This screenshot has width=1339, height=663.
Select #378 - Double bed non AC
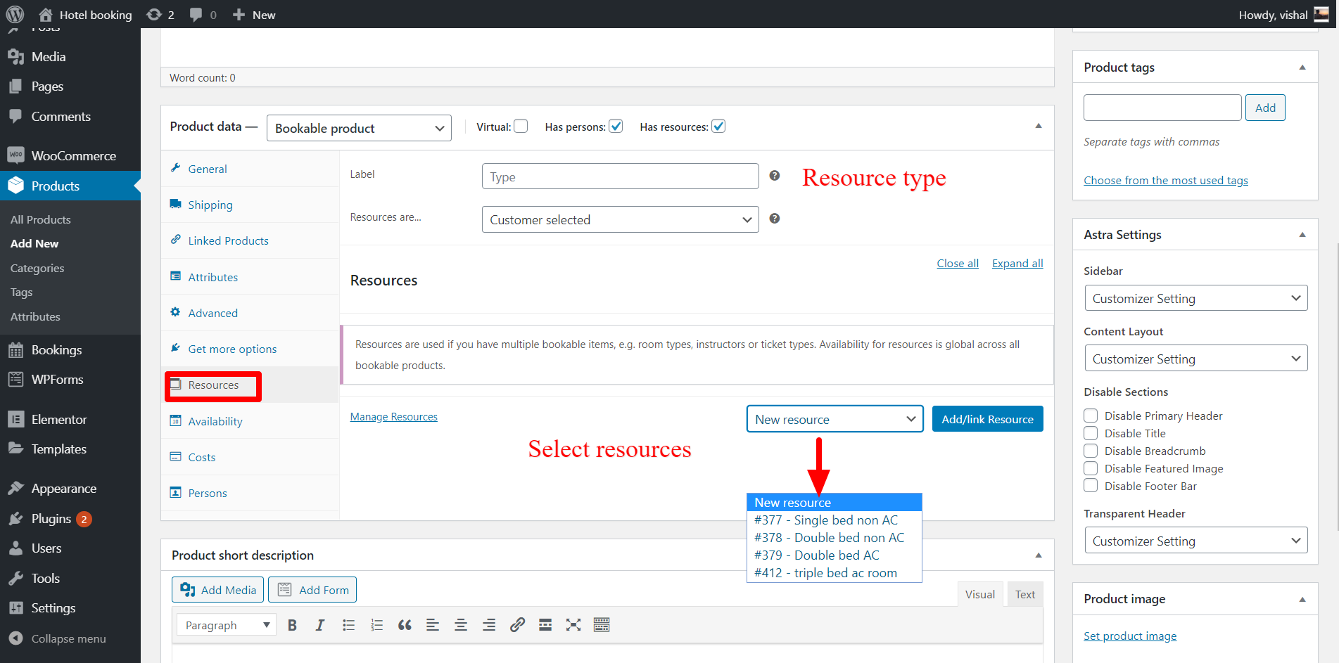pos(835,538)
